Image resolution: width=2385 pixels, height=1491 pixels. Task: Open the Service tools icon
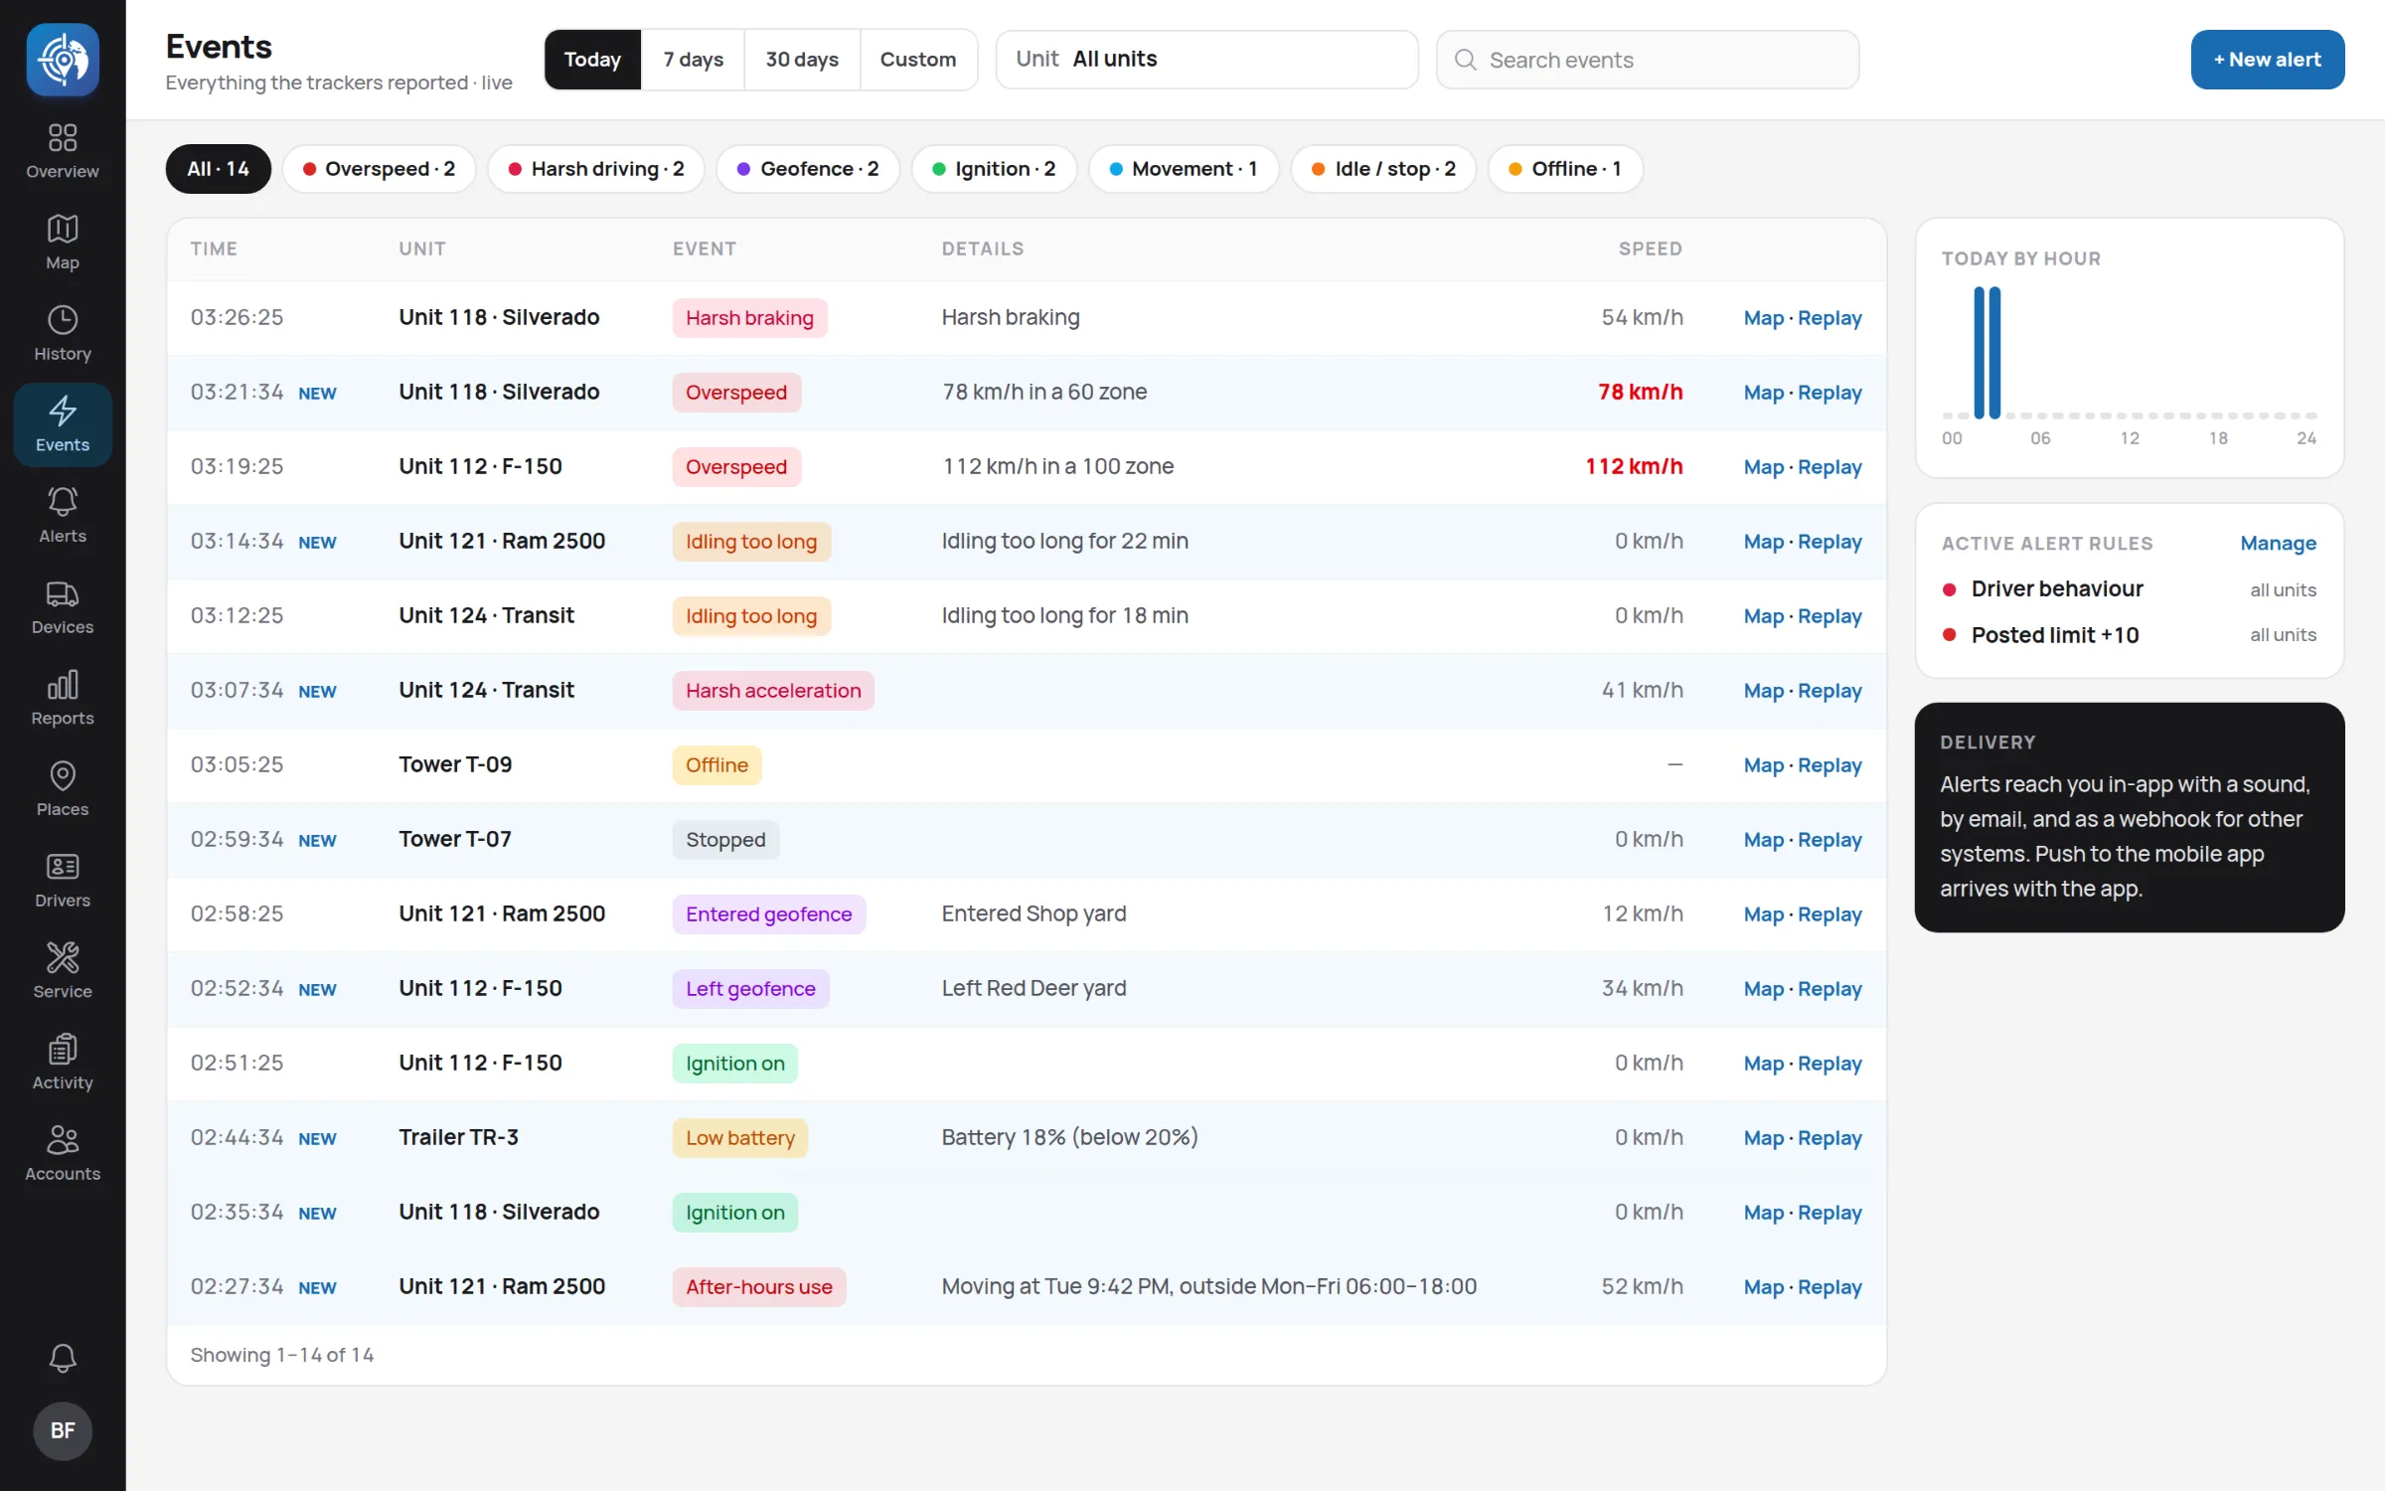pos(63,957)
